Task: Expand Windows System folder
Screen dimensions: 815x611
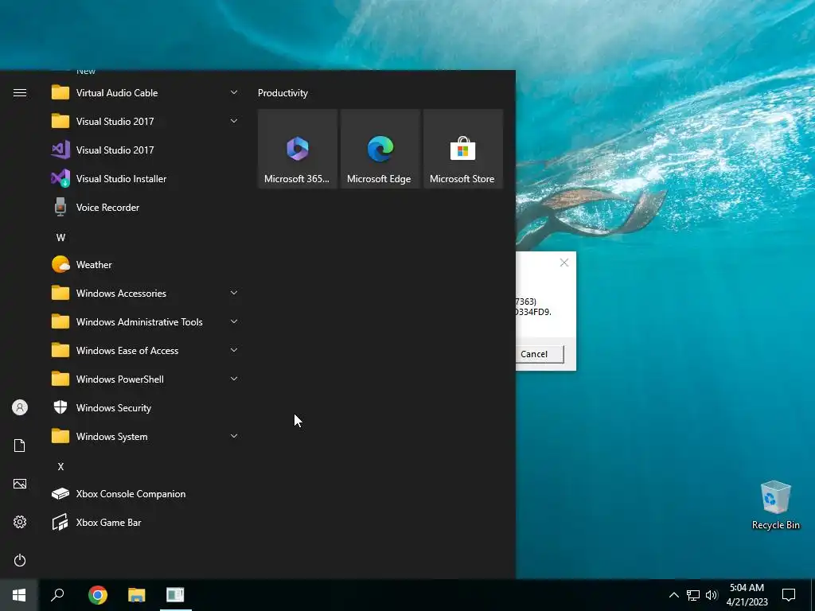Action: tap(146, 437)
